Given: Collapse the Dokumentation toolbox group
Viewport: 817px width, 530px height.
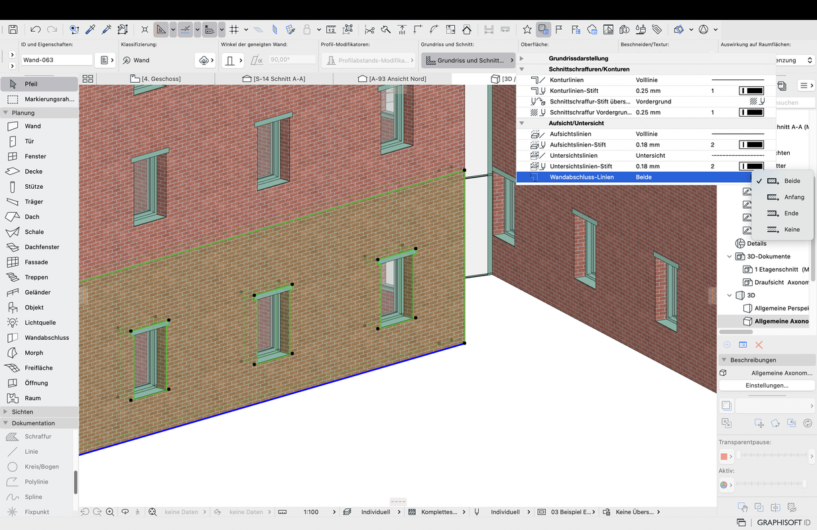Looking at the screenshot, I should [x=6, y=423].
